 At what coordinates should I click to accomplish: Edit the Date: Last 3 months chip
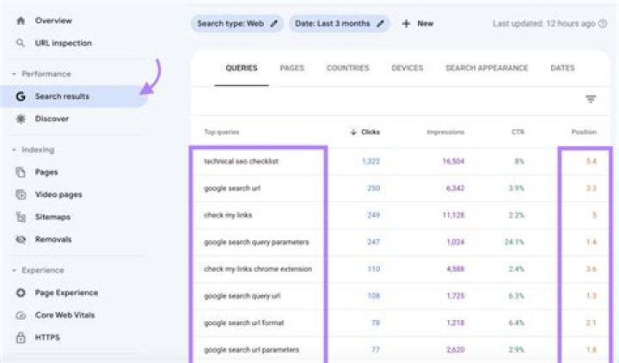339,24
